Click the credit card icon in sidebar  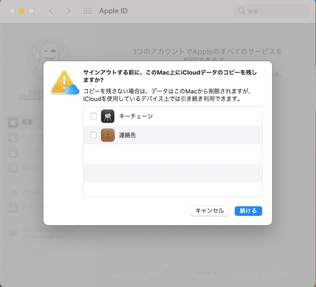13,168
